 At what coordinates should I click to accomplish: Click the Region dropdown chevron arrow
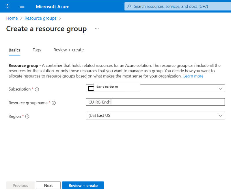tap(221, 116)
